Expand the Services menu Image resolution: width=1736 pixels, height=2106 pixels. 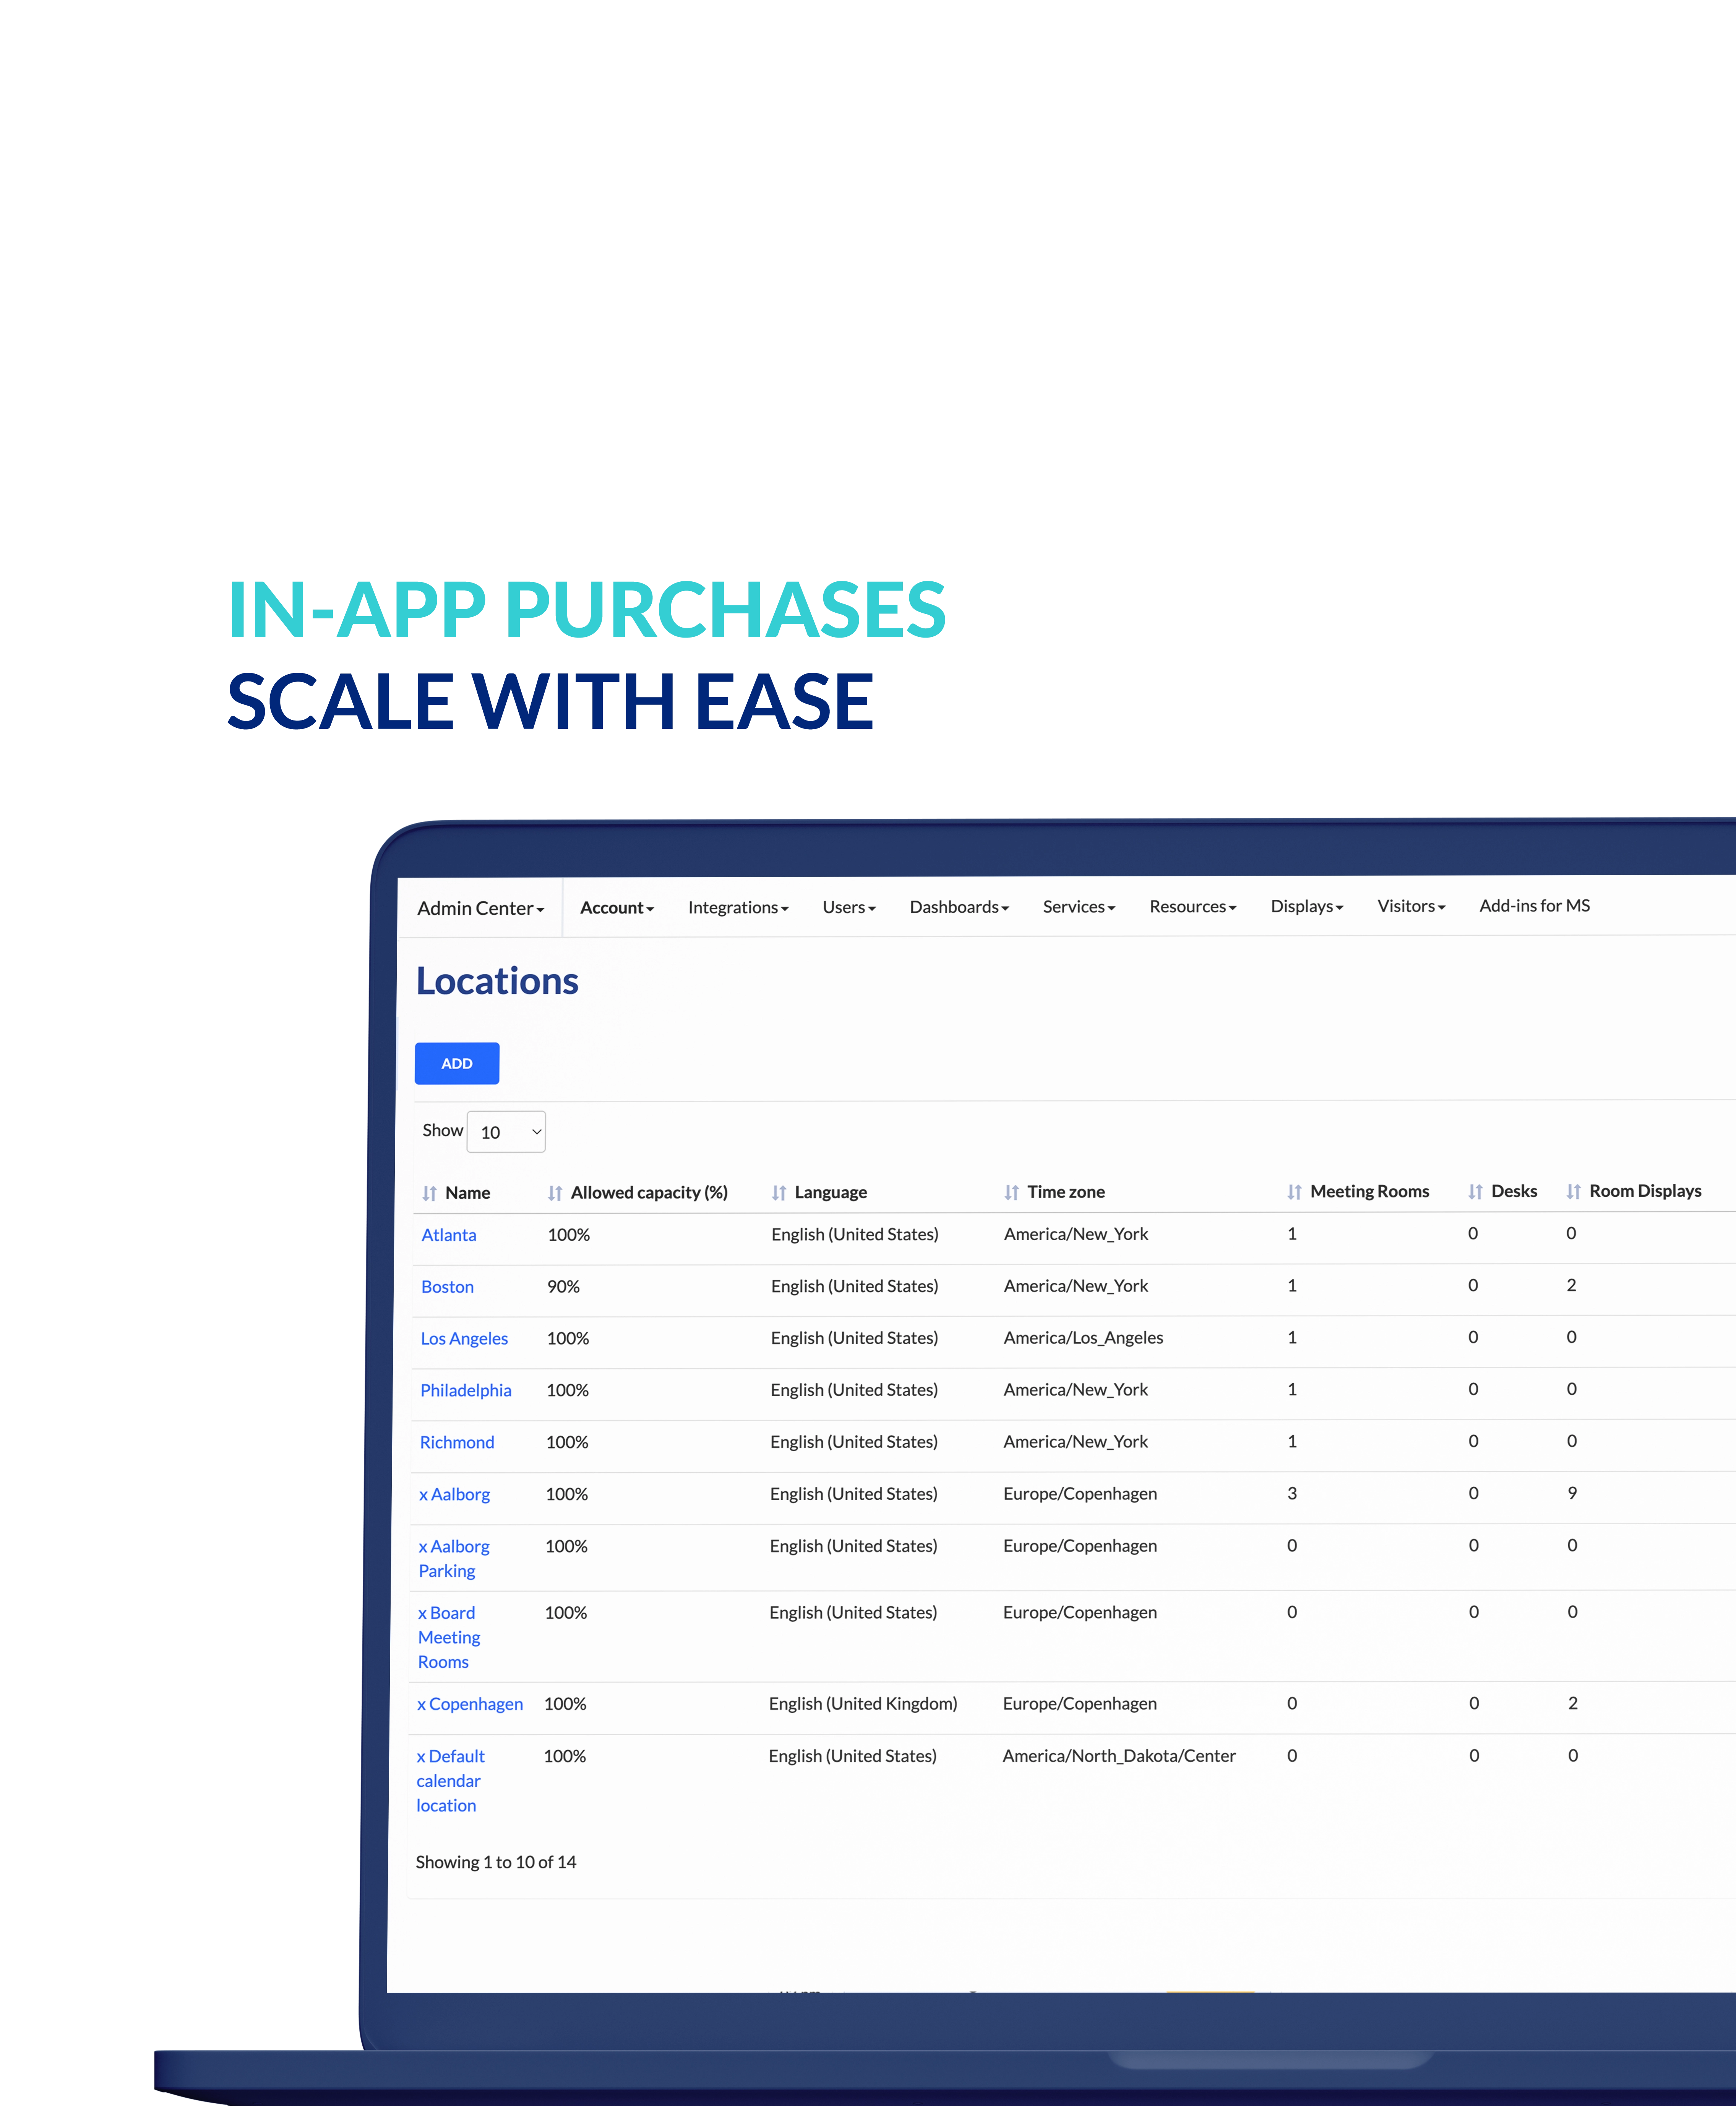pyautogui.click(x=1079, y=907)
